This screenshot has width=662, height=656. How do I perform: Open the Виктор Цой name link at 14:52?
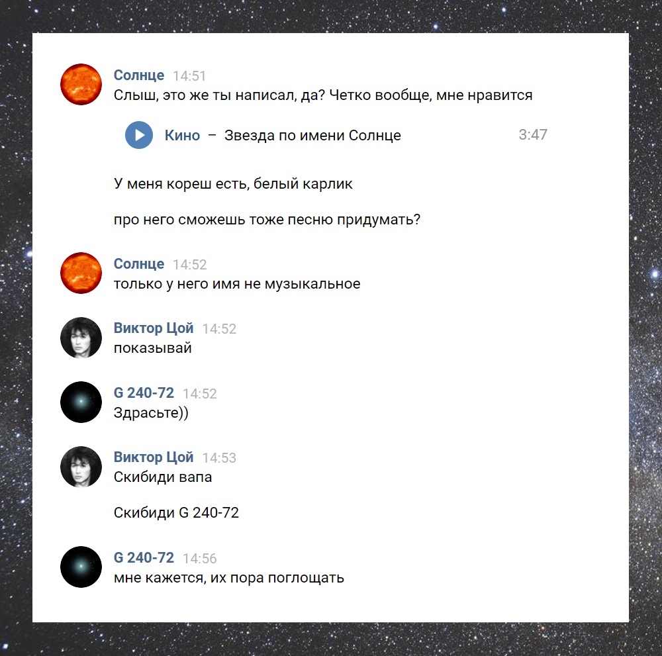(154, 328)
